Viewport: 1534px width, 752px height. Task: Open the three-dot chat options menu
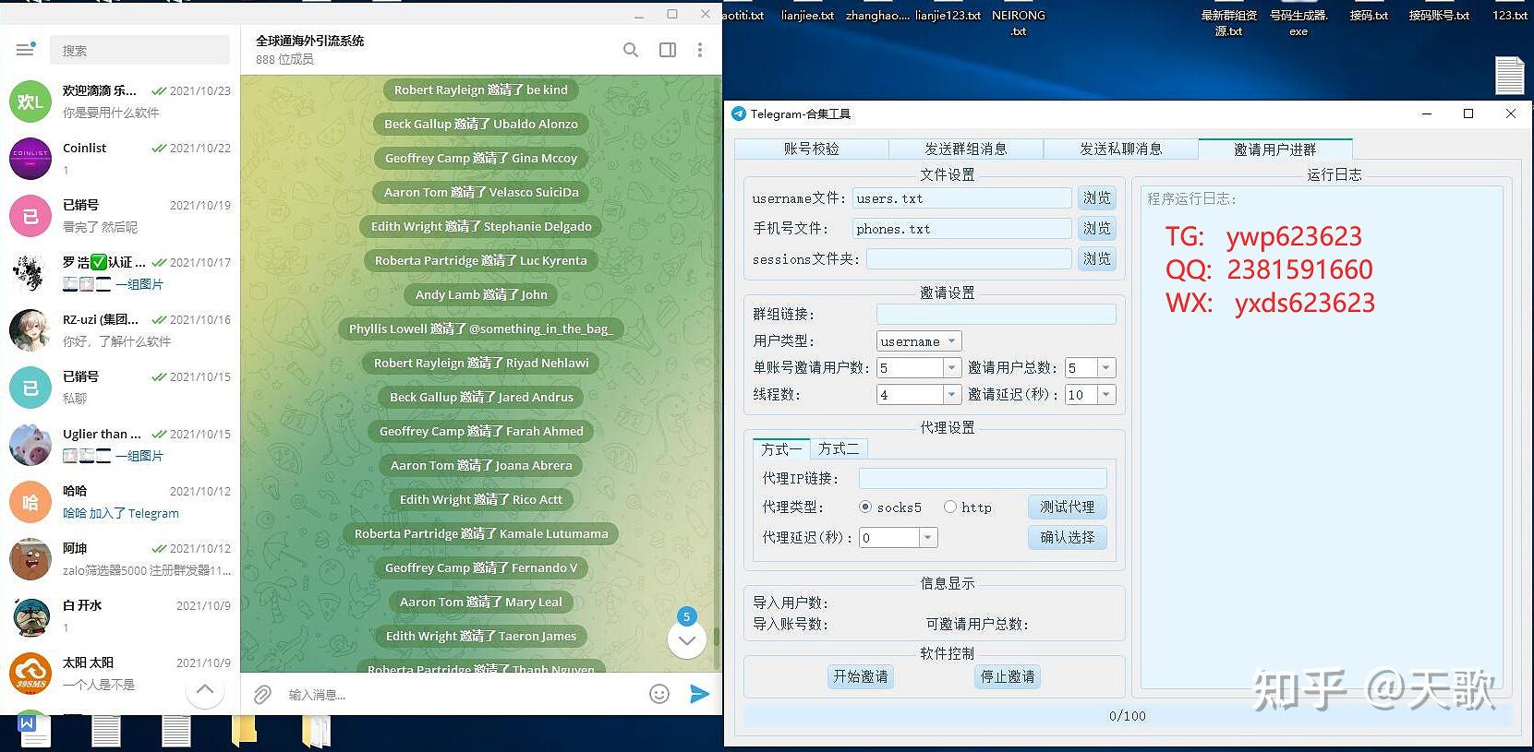pos(700,50)
